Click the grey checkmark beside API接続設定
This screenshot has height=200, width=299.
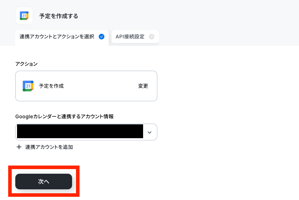click(x=152, y=37)
